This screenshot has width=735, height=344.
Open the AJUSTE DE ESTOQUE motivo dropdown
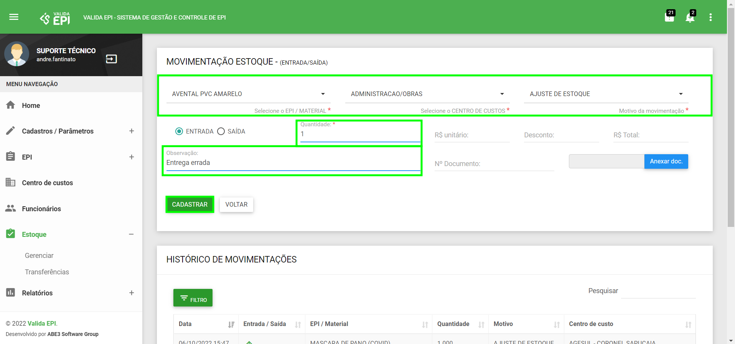(x=606, y=94)
